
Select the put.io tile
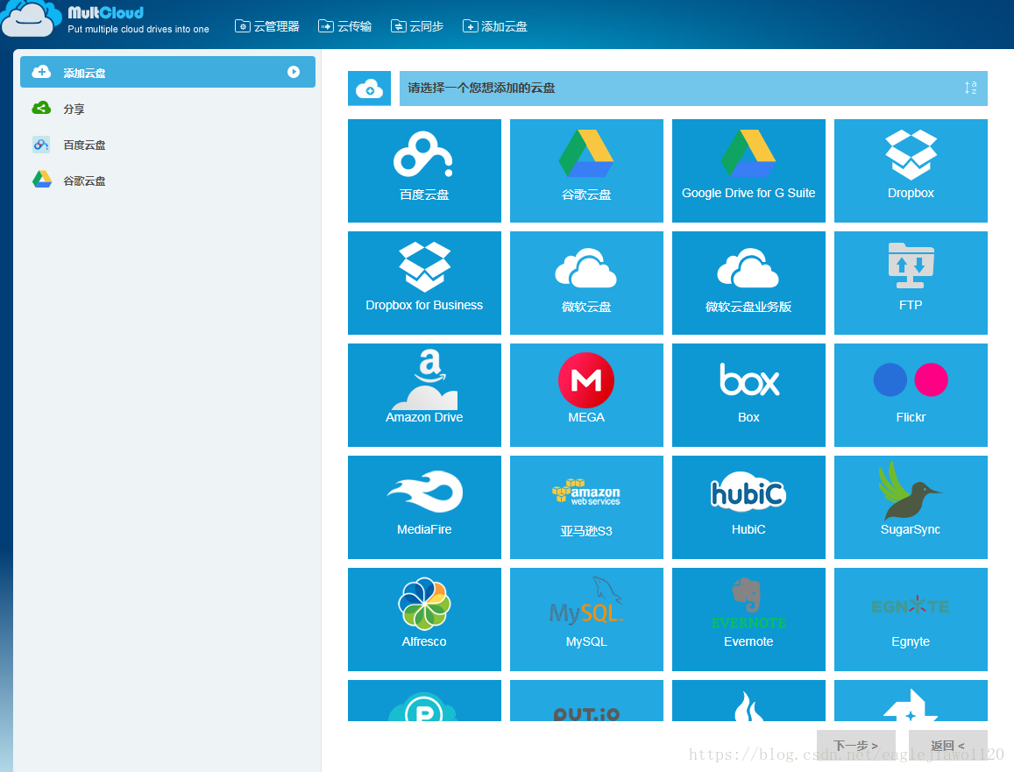tap(586, 700)
